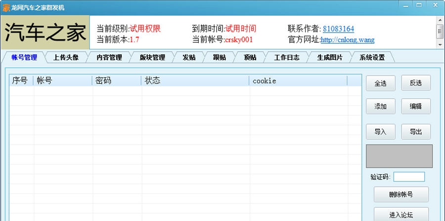Select the 发贴 tab
This screenshot has width=445, height=221.
point(189,57)
